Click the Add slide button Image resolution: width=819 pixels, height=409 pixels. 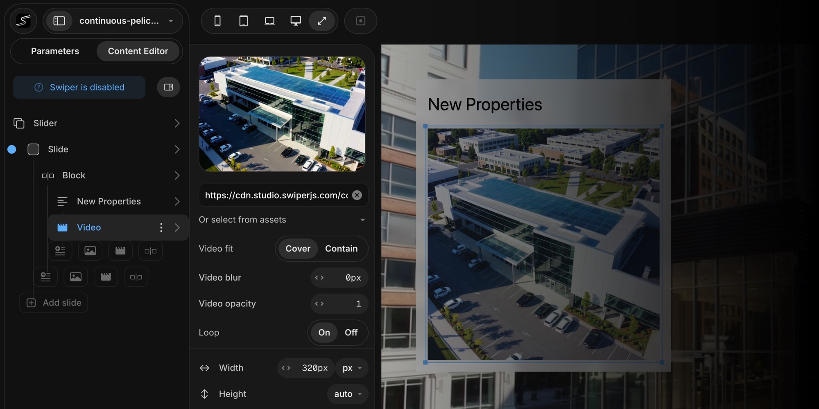pyautogui.click(x=54, y=303)
